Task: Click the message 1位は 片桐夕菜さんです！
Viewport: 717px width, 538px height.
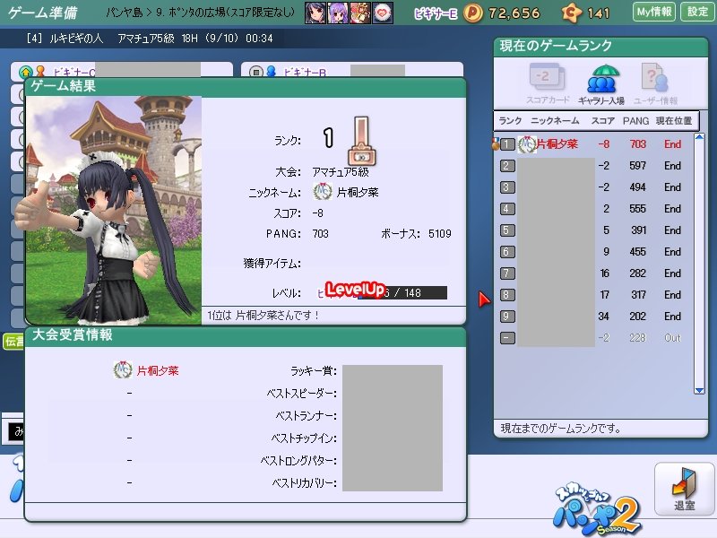Action: coord(263,316)
